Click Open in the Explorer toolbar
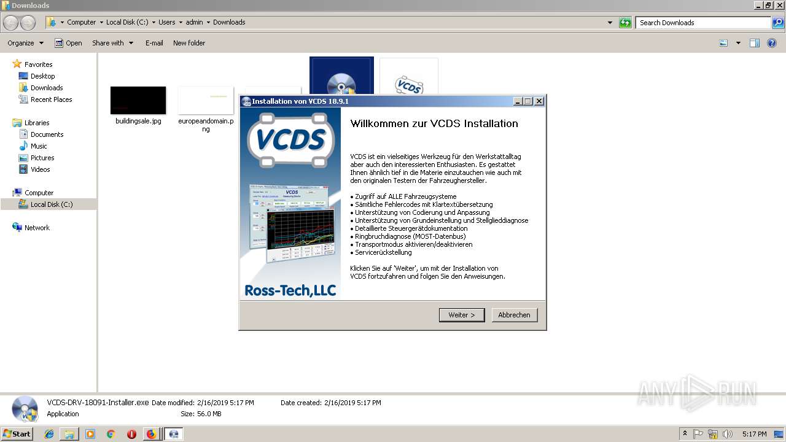Image resolution: width=786 pixels, height=442 pixels. pos(68,43)
